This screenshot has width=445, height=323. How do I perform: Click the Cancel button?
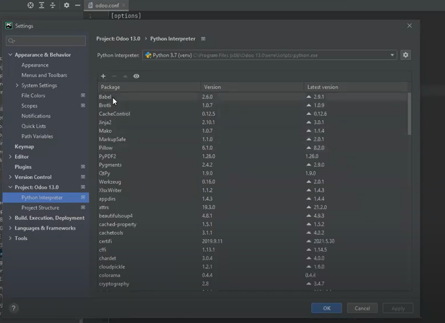362,308
